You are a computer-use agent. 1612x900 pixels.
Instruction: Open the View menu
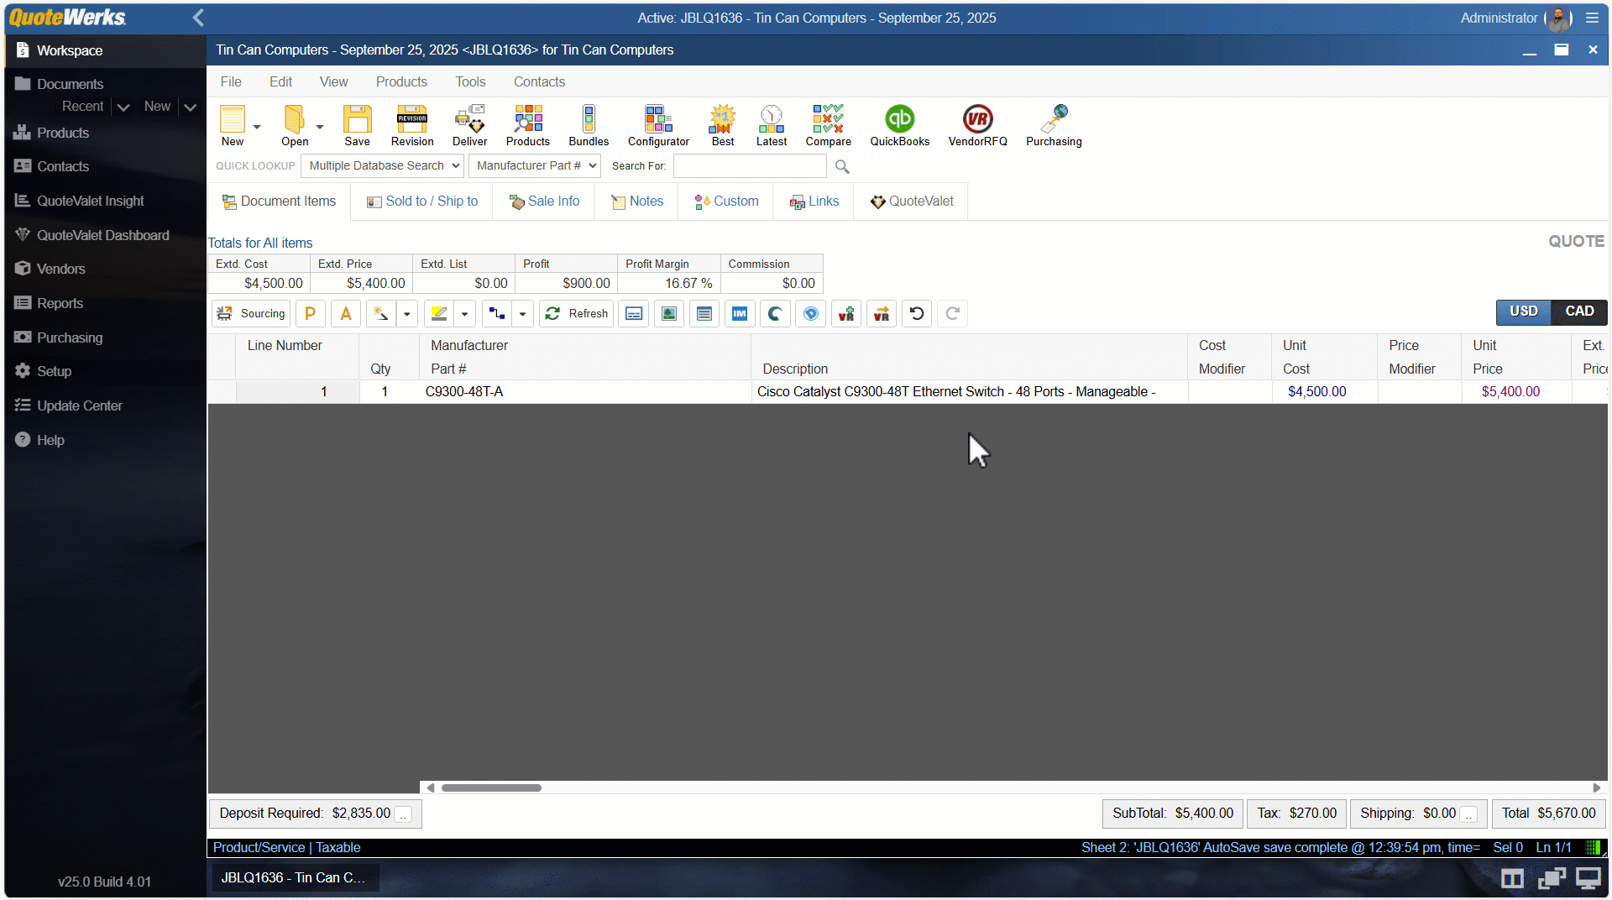click(333, 82)
